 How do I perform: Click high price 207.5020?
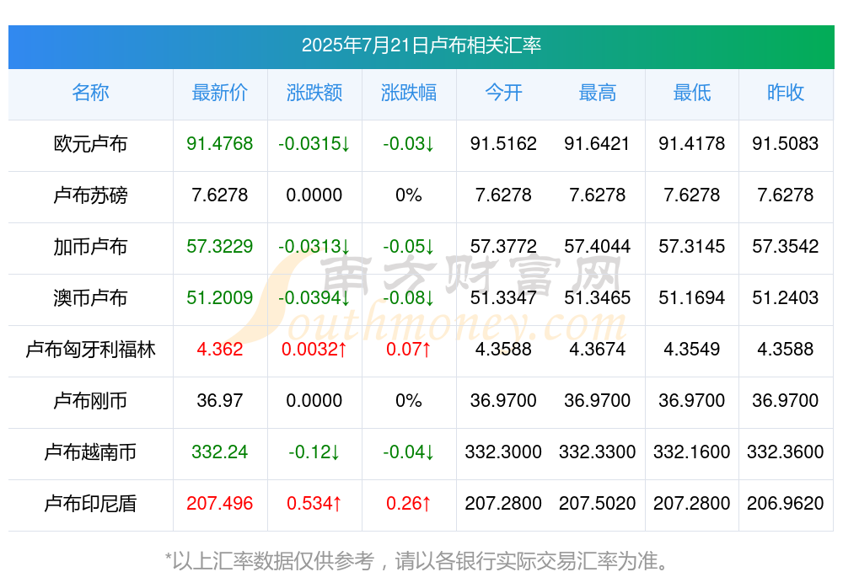(x=598, y=503)
